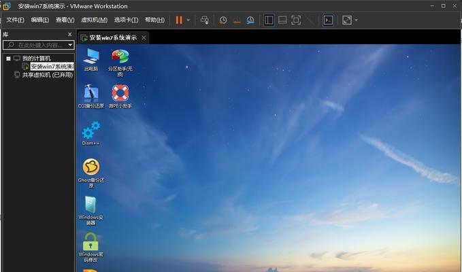462x272 pixels.
Task: Click the disabled unity mode icon
Action: 310,20
